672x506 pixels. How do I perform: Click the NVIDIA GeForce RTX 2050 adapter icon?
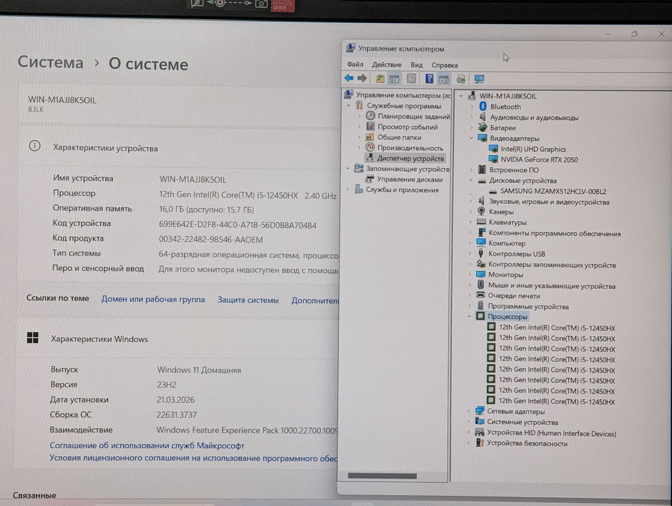click(493, 159)
